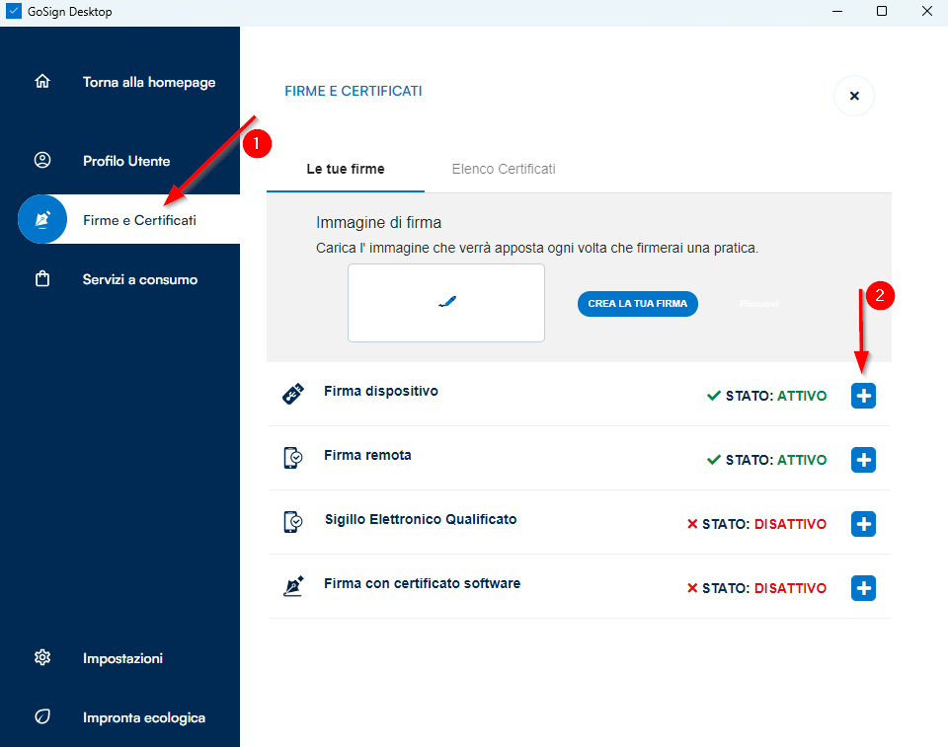
Task: Click the Firma remota phone icon
Action: pos(292,458)
